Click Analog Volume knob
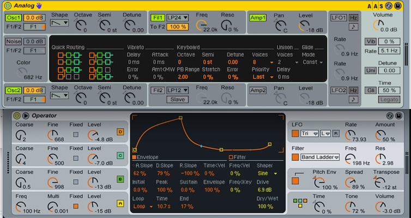Image resolution: width=411 pixels, height=218 pixels. tap(378, 25)
